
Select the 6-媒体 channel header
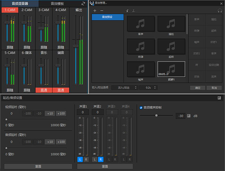click(27, 53)
